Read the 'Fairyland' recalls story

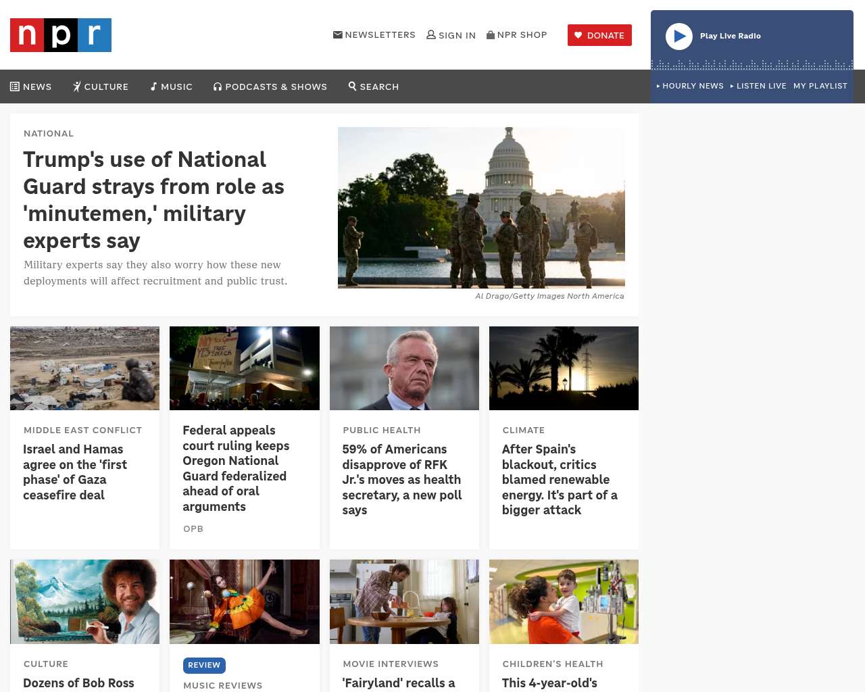point(399,683)
